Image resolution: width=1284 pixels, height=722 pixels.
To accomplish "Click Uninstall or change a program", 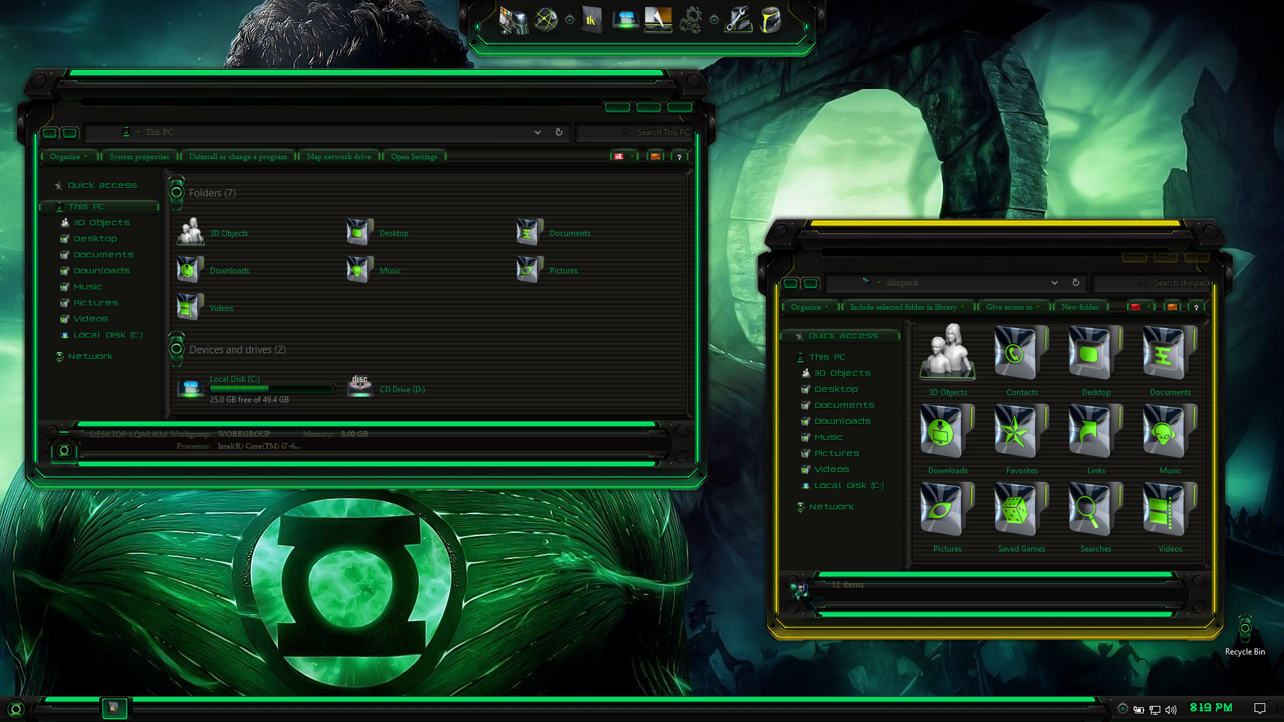I will pyautogui.click(x=237, y=156).
